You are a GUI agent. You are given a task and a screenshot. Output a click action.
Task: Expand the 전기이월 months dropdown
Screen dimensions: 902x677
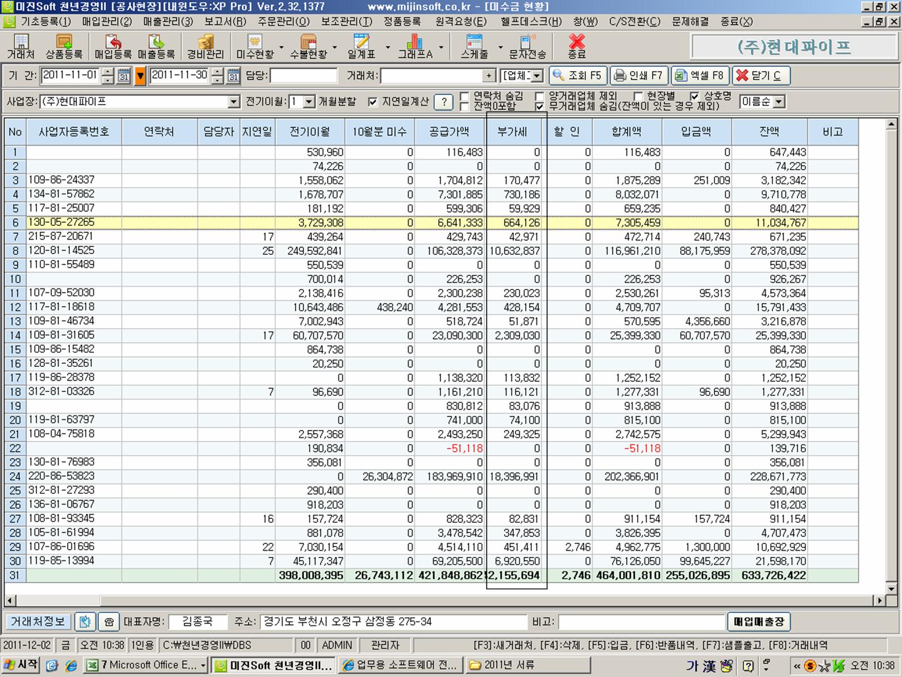point(309,102)
